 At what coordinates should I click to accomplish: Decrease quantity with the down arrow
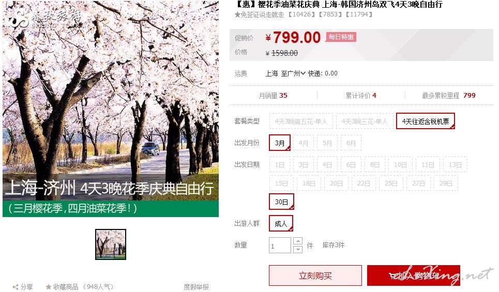point(297,249)
